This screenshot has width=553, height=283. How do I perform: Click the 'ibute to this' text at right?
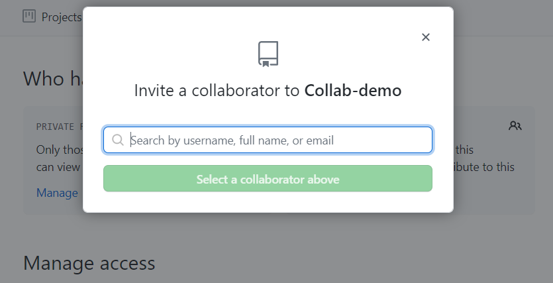(x=483, y=167)
